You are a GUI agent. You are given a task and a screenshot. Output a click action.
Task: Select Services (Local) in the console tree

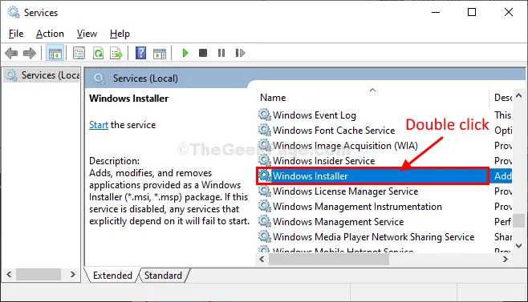[x=42, y=75]
